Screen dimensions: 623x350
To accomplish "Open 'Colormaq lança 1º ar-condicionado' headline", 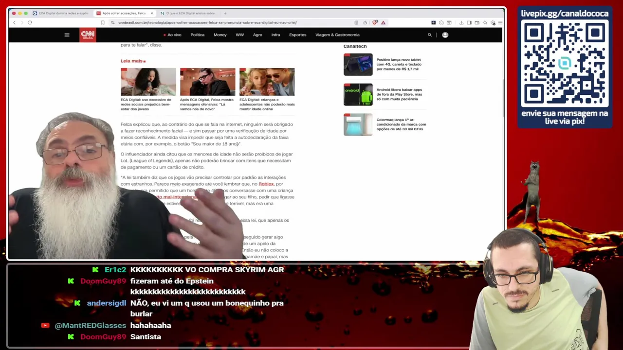I will coord(401,124).
